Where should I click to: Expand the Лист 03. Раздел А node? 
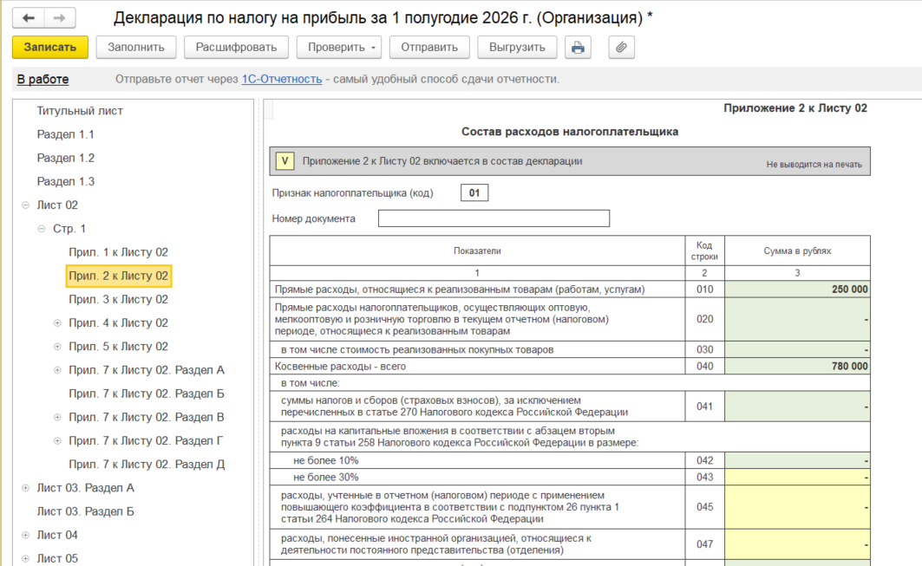(x=25, y=488)
